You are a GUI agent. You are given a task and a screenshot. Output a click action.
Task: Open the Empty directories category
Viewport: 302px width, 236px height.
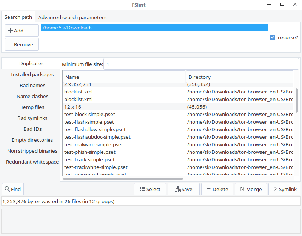point(32,140)
